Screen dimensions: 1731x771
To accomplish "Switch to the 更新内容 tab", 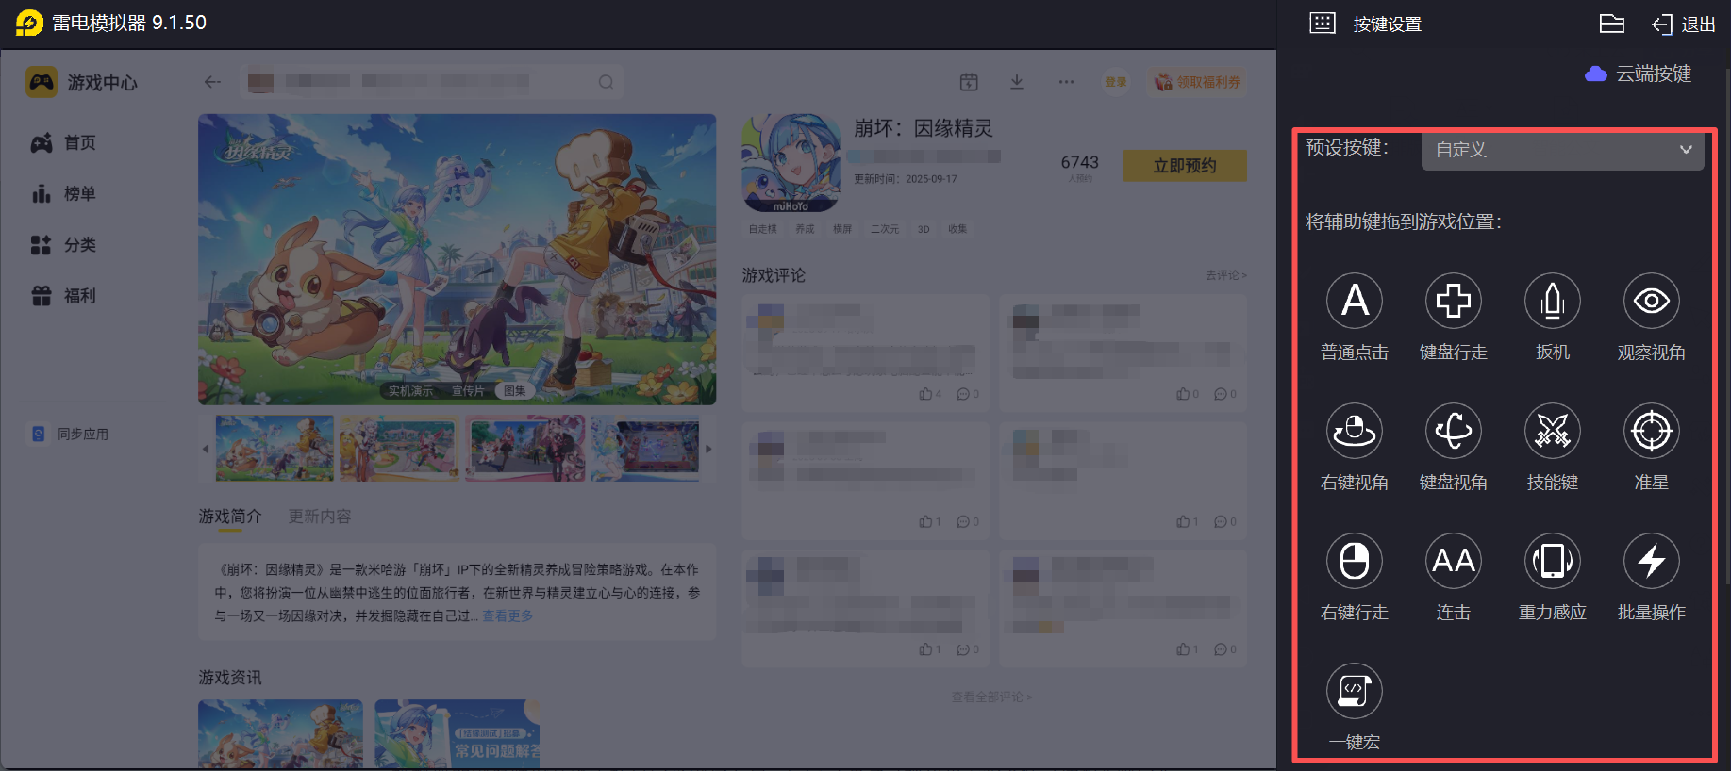I will click(320, 517).
